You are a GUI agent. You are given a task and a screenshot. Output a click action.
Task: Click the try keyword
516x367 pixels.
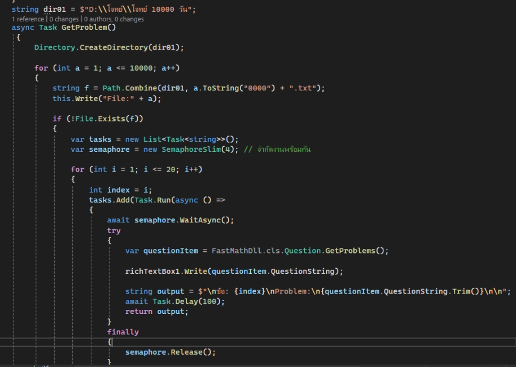click(114, 231)
